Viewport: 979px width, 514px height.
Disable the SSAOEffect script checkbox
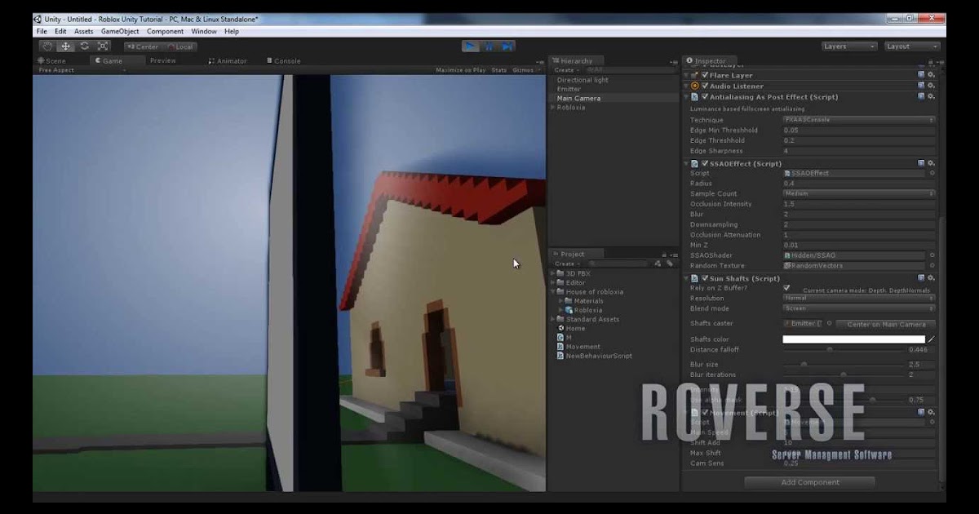click(705, 163)
